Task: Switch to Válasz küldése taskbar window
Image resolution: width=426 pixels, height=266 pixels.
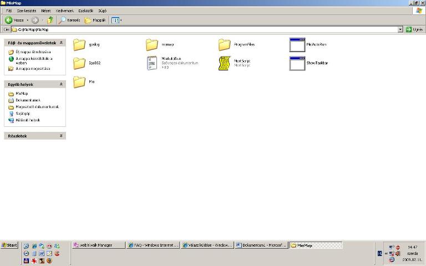Action: pyautogui.click(x=207, y=245)
